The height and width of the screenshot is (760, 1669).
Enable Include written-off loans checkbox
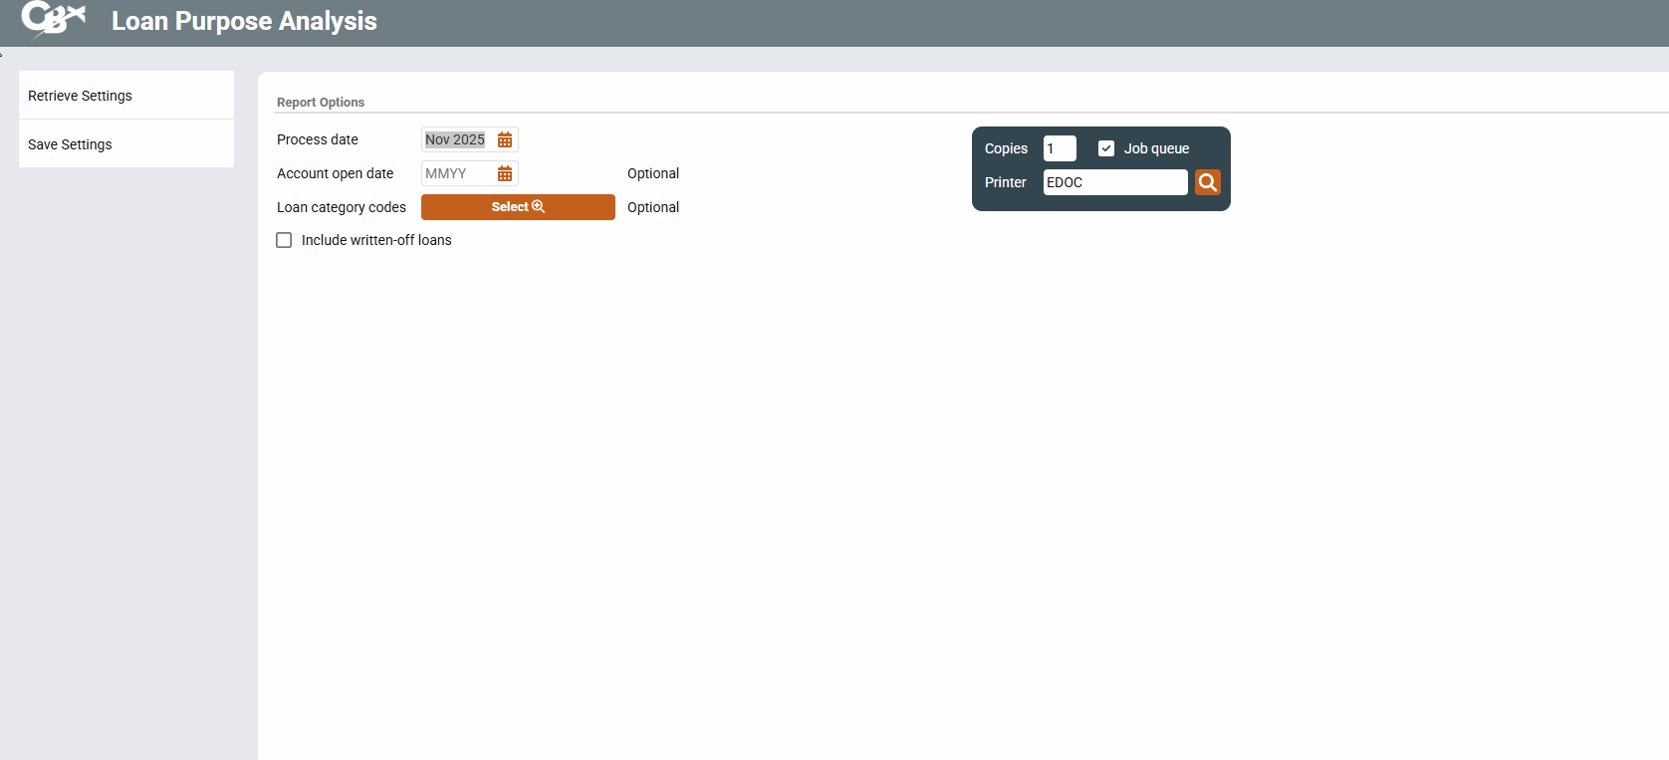pyautogui.click(x=284, y=240)
